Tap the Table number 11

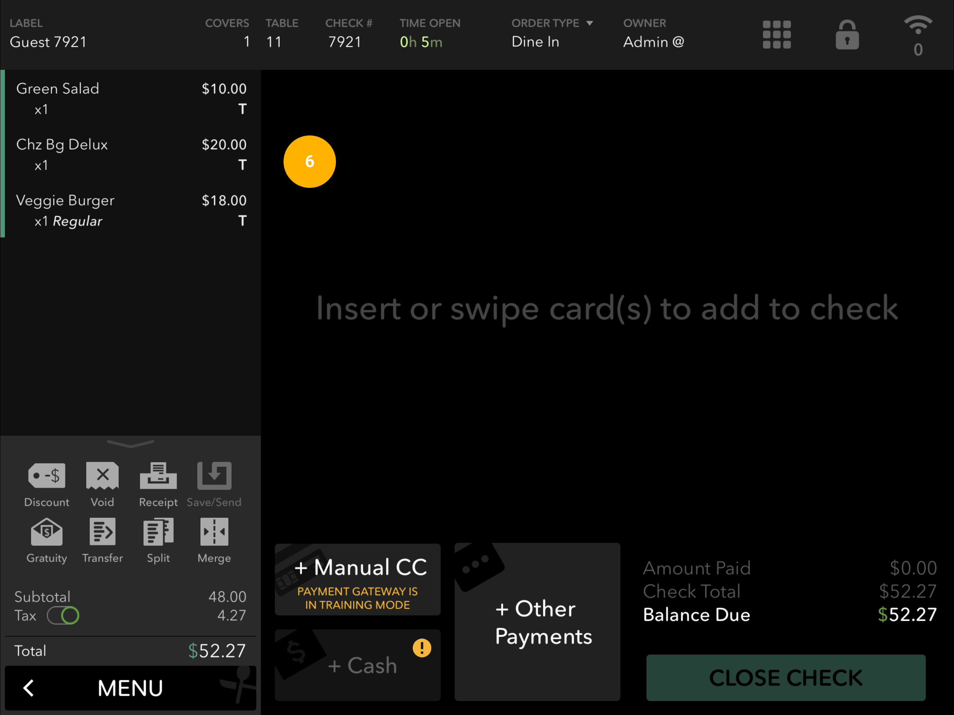coord(274,42)
